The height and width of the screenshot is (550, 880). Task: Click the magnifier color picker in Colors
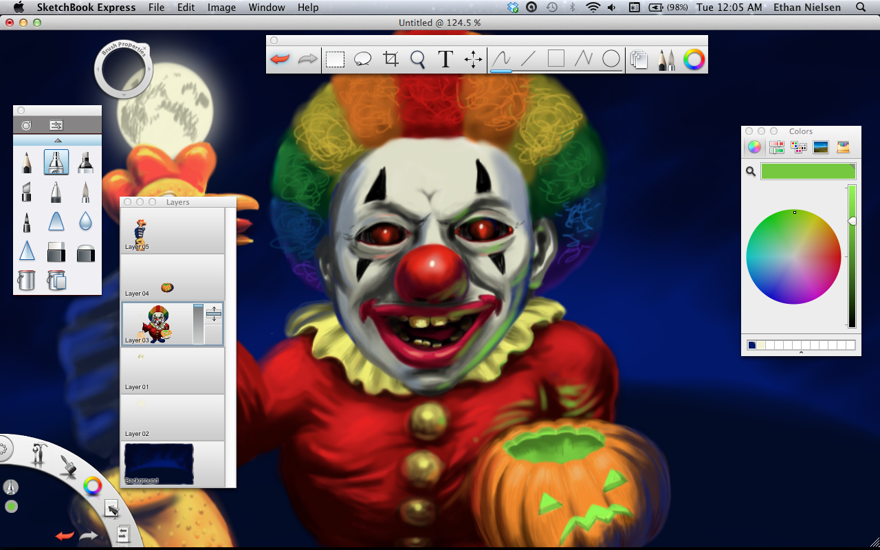[751, 172]
